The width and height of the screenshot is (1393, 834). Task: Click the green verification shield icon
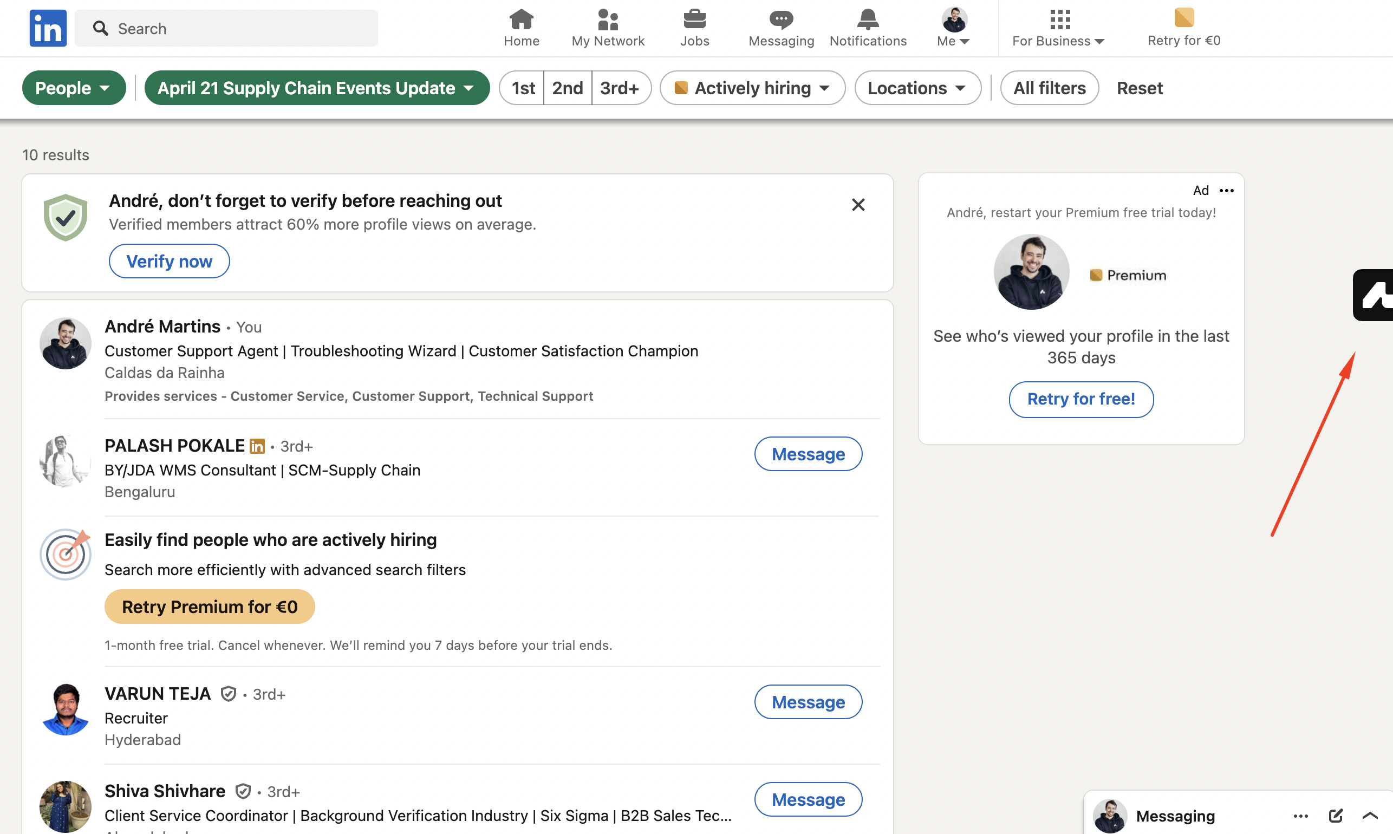66,218
